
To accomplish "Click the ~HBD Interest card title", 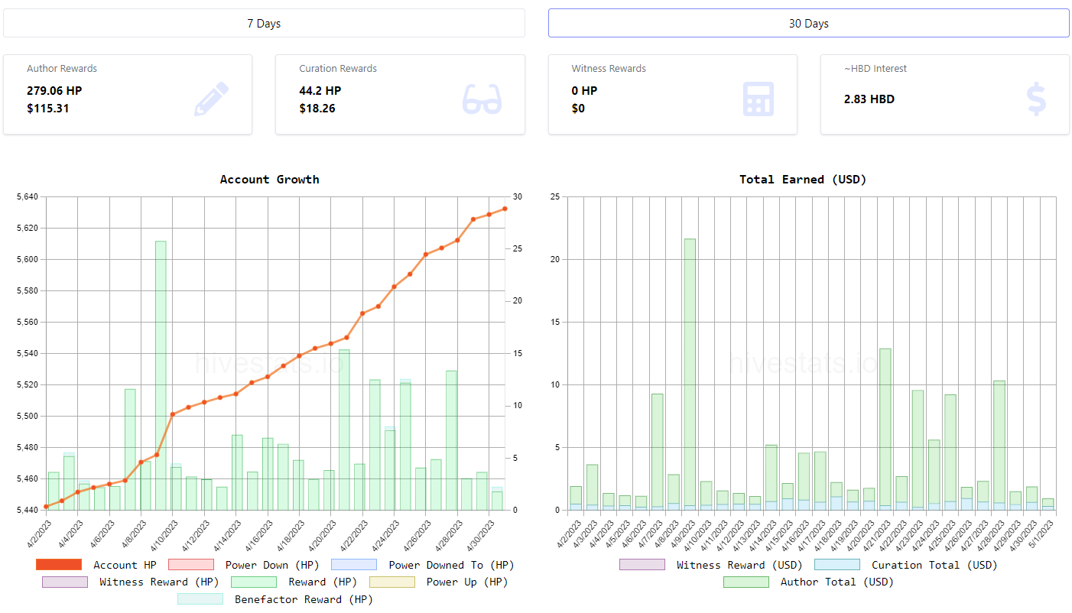I will (x=875, y=69).
